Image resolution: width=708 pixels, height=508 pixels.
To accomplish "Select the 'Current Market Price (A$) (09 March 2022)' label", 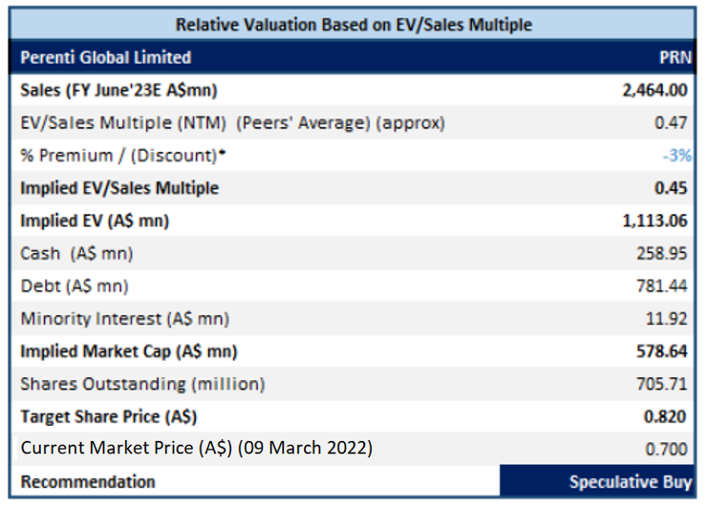I will (x=197, y=448).
